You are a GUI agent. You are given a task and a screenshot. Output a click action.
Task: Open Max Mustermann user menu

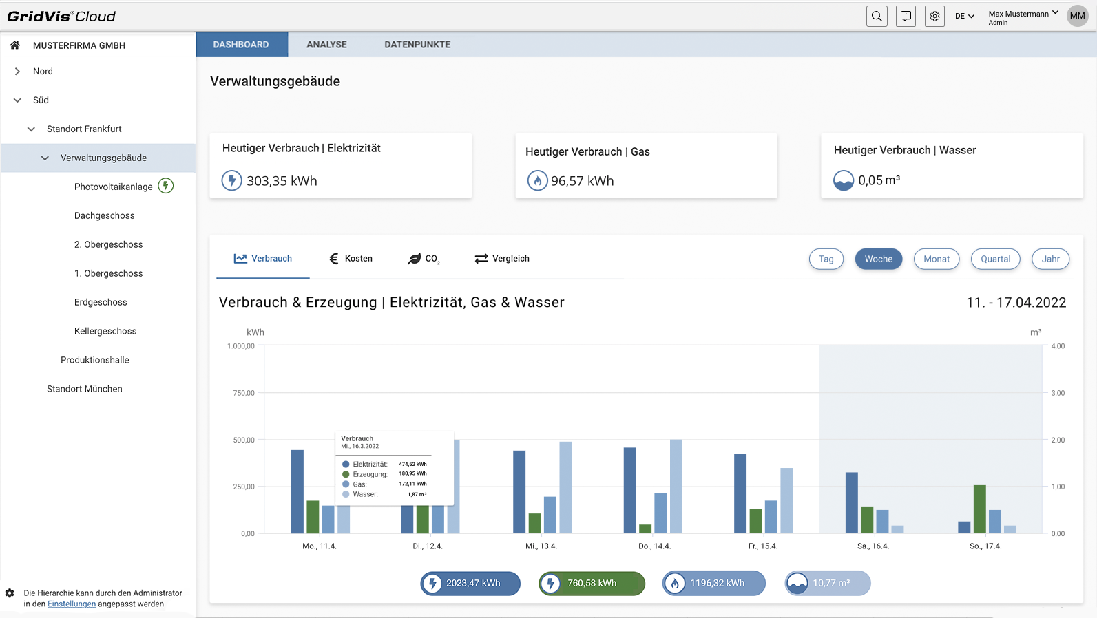[1023, 17]
